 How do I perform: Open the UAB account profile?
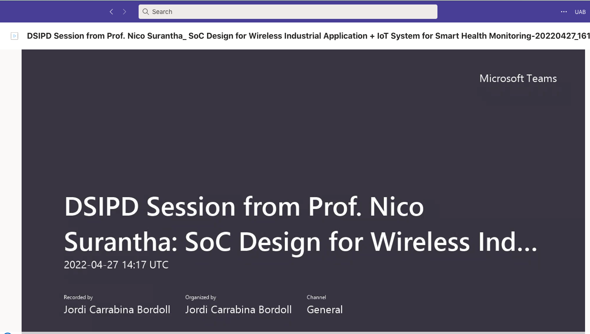580,12
